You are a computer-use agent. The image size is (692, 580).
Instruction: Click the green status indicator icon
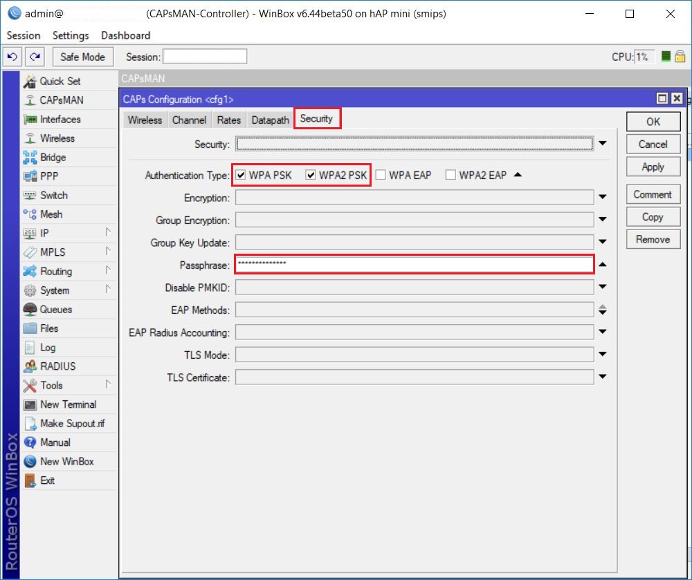(x=666, y=57)
